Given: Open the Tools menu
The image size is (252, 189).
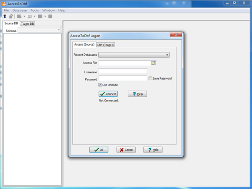Looking at the screenshot, I should tap(34, 10).
